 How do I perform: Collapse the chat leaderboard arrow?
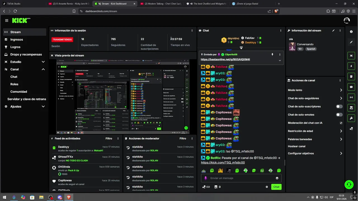coord(241,48)
